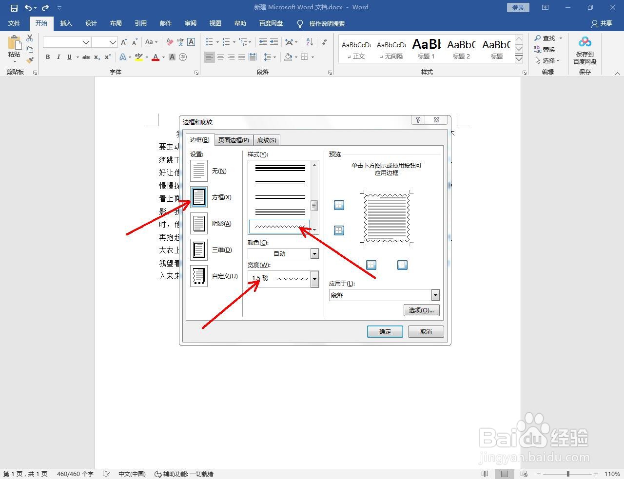Open the 颜色 color dropdown
Viewport: 624px width, 479px height.
[x=314, y=253]
